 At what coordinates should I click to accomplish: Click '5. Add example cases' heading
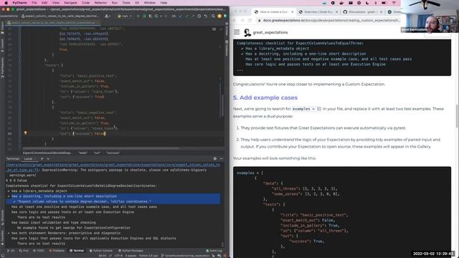[265, 97]
